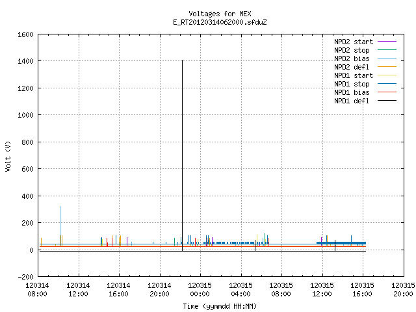
Task: Click the '120315 04:00' x-axis label
Action: coord(240,290)
